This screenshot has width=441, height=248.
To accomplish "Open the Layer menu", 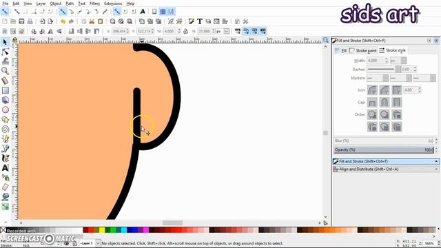I will click(41, 3).
